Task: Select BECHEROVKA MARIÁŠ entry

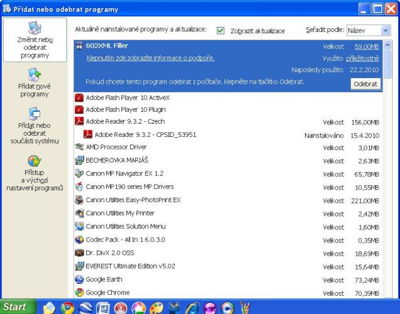Action: click(228, 160)
